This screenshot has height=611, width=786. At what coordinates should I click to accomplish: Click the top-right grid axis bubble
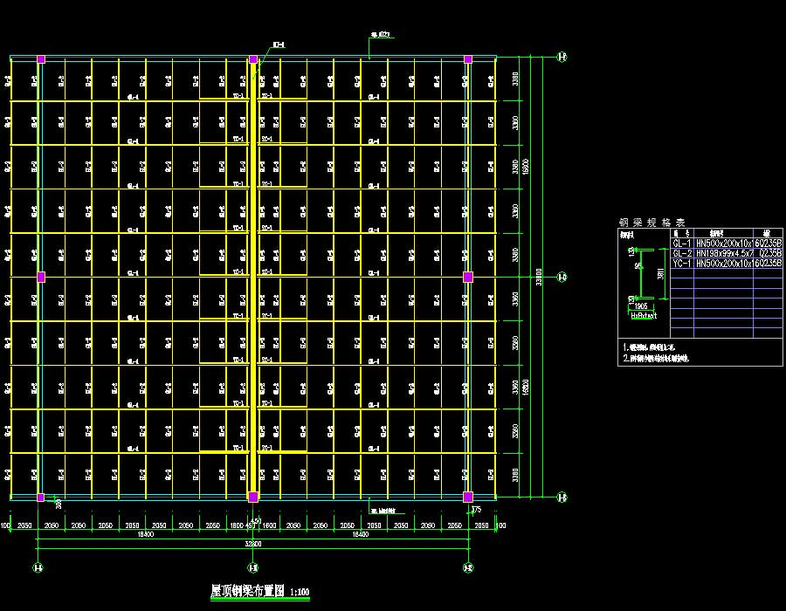click(x=562, y=58)
